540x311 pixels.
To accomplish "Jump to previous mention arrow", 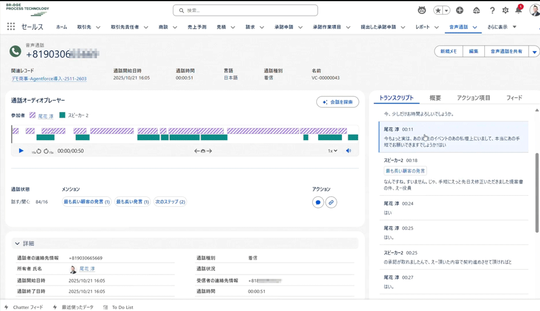I will (196, 151).
